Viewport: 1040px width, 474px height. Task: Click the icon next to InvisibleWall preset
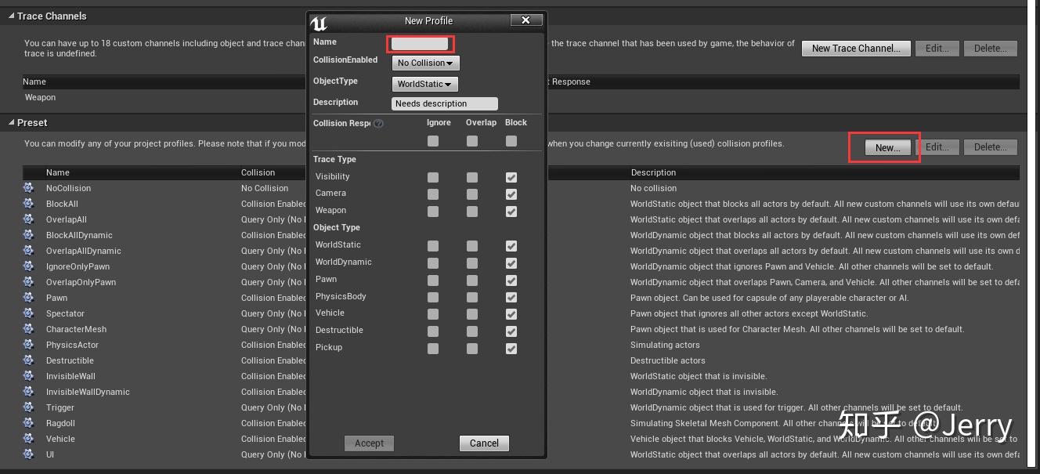[28, 376]
